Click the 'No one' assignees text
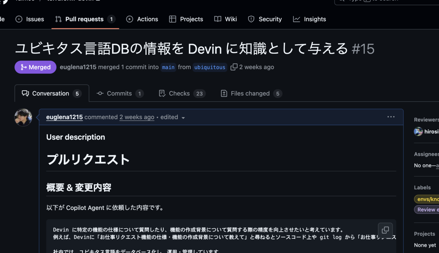 point(423,165)
